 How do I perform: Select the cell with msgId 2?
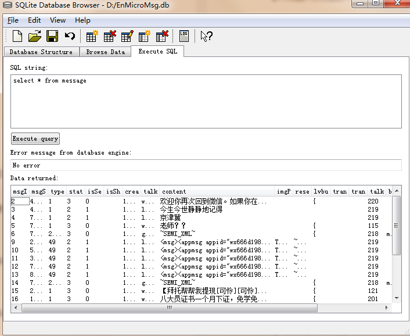[20, 201]
